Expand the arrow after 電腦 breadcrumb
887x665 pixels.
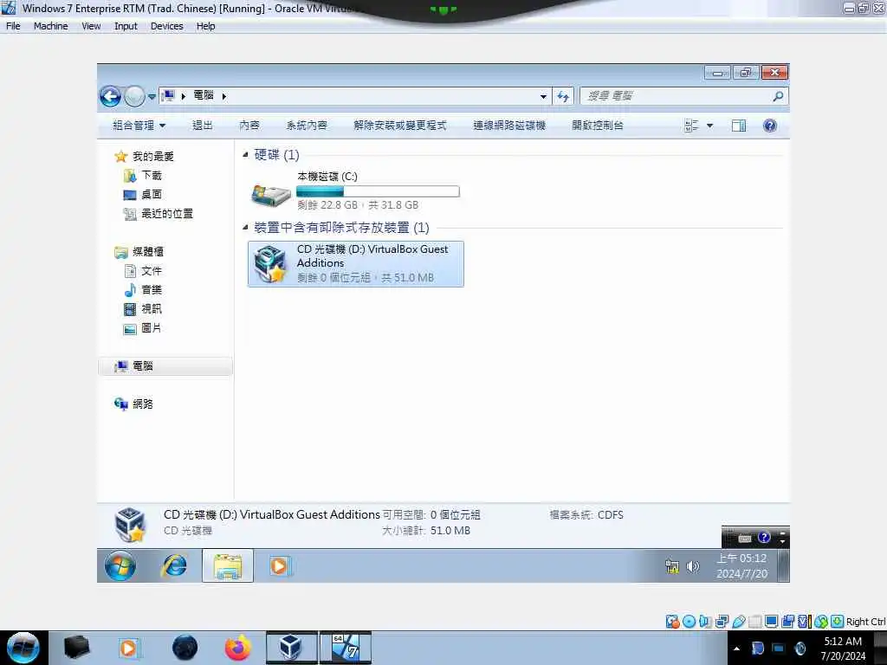click(224, 96)
